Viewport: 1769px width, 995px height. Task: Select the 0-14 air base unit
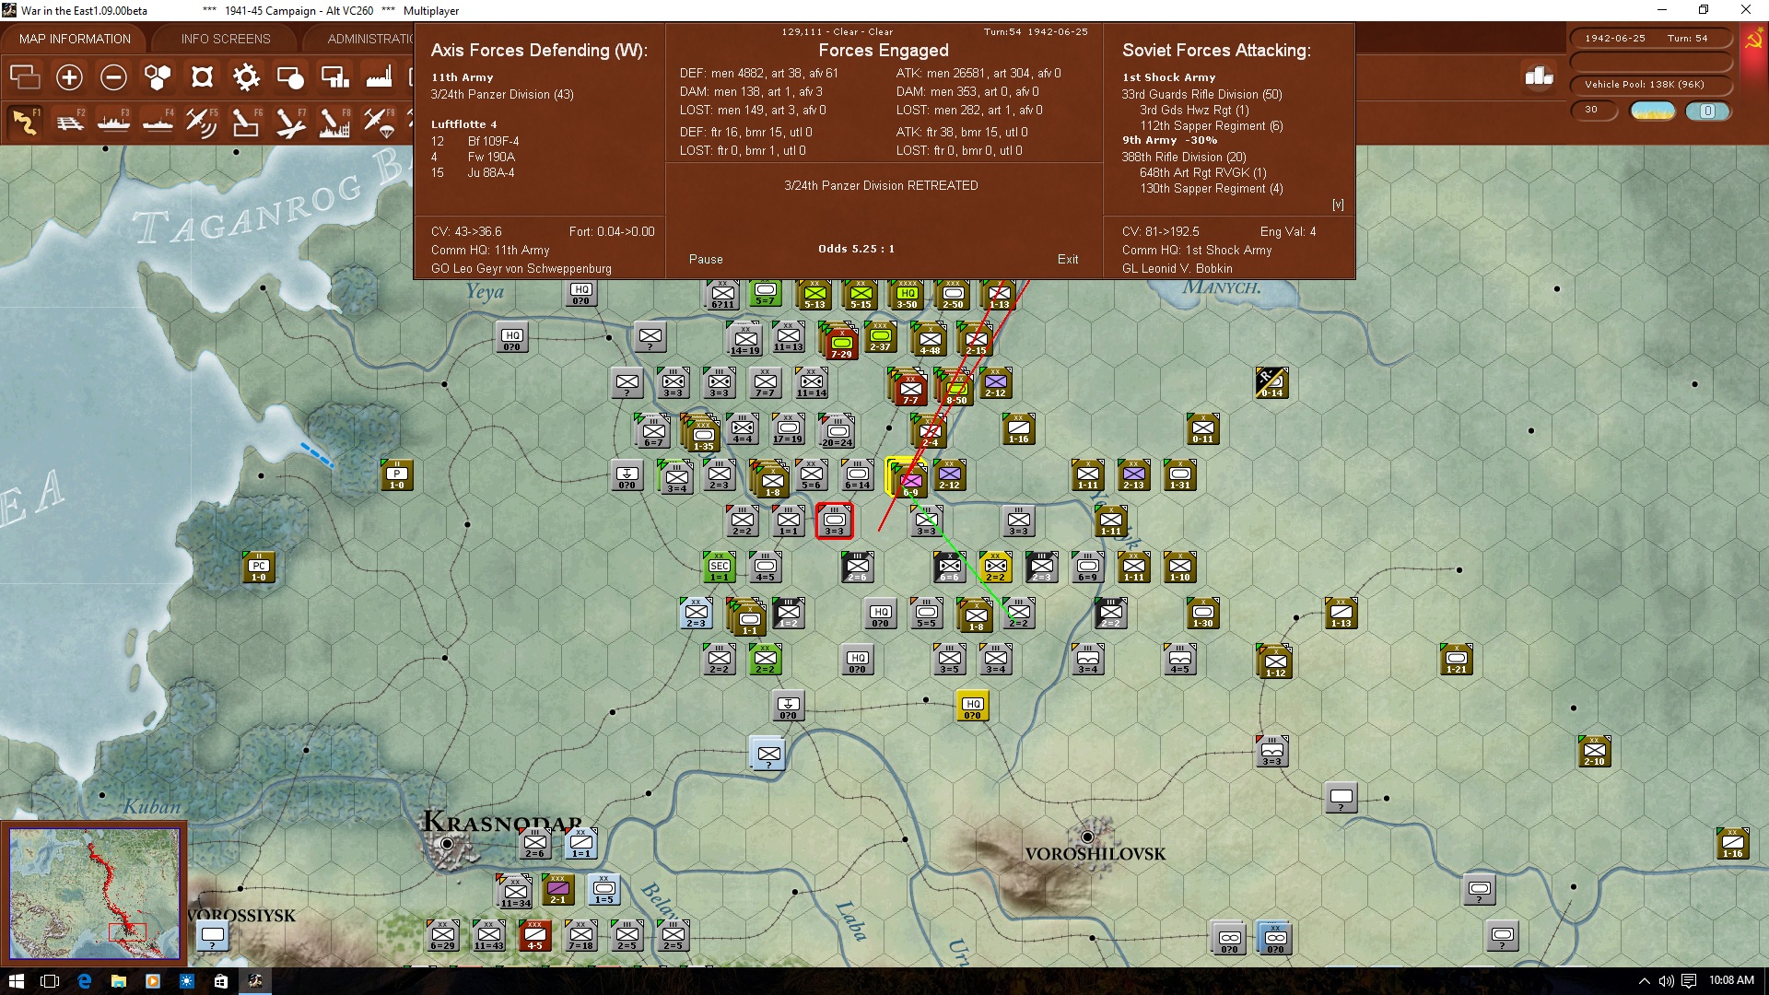(1271, 382)
